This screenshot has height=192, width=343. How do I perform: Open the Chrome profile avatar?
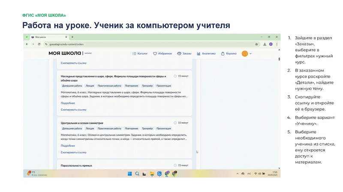271,44
